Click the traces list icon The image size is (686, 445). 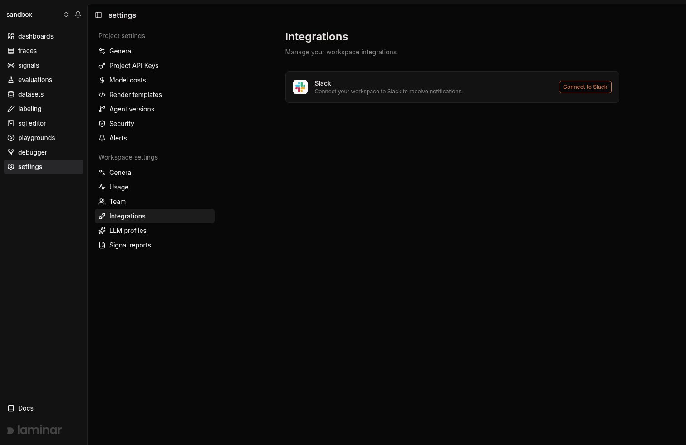tap(11, 51)
